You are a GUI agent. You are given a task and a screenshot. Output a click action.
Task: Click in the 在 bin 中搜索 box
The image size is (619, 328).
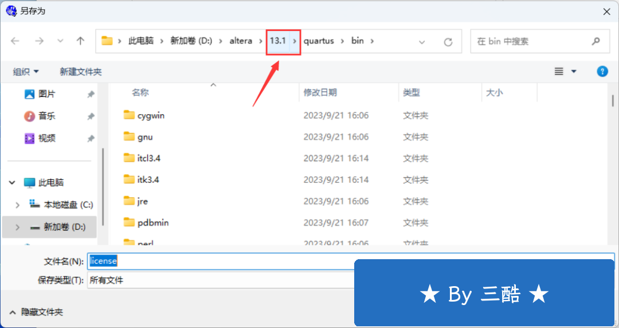click(x=530, y=41)
